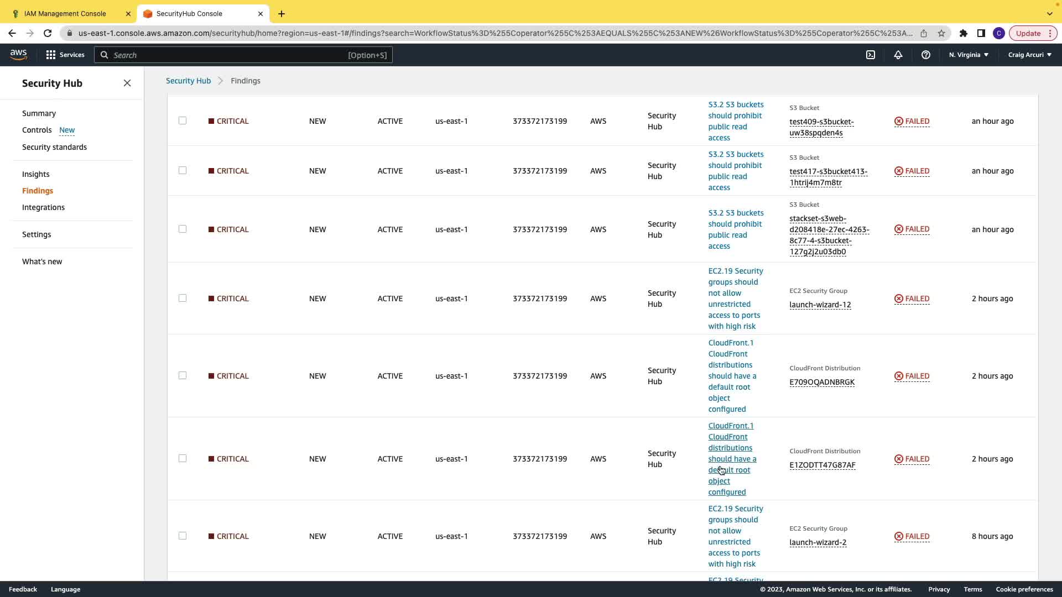Open the Services grid menu icon
1062x597 pixels.
click(x=51, y=55)
